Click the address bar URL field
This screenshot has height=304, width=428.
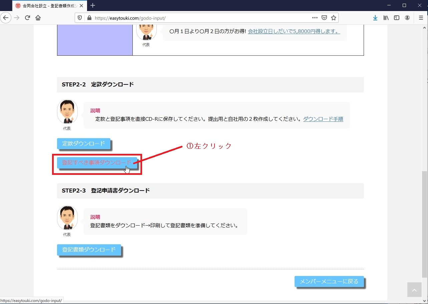200,18
